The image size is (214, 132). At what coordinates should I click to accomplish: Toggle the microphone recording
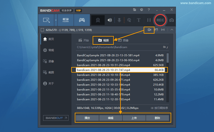click(x=119, y=20)
